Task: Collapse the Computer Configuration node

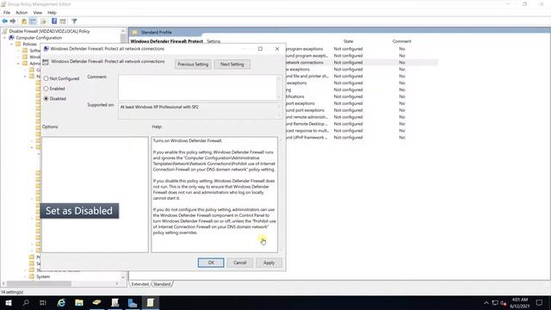Action: (5, 38)
